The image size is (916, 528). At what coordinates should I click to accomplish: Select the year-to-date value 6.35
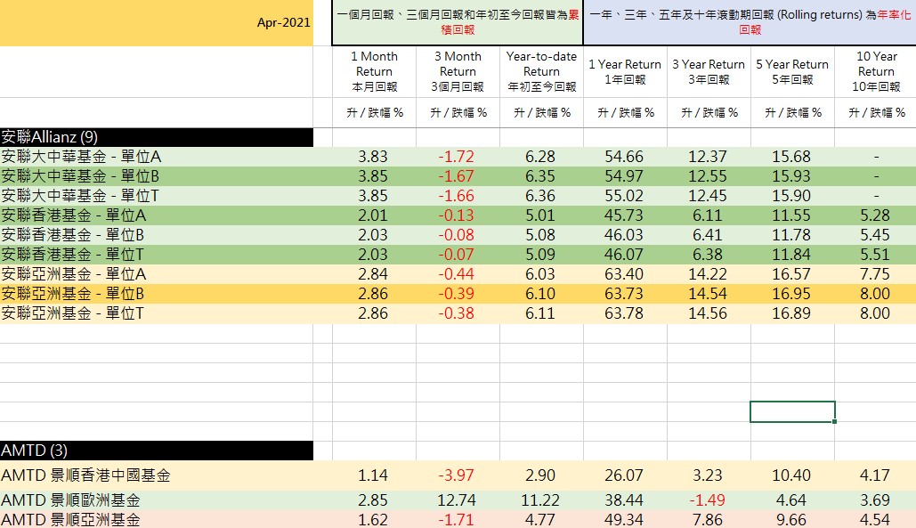point(540,176)
